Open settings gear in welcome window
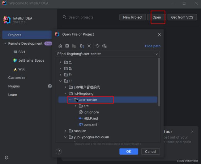Image resolution: width=201 pixels, height=164 pixels. tap(7, 157)
